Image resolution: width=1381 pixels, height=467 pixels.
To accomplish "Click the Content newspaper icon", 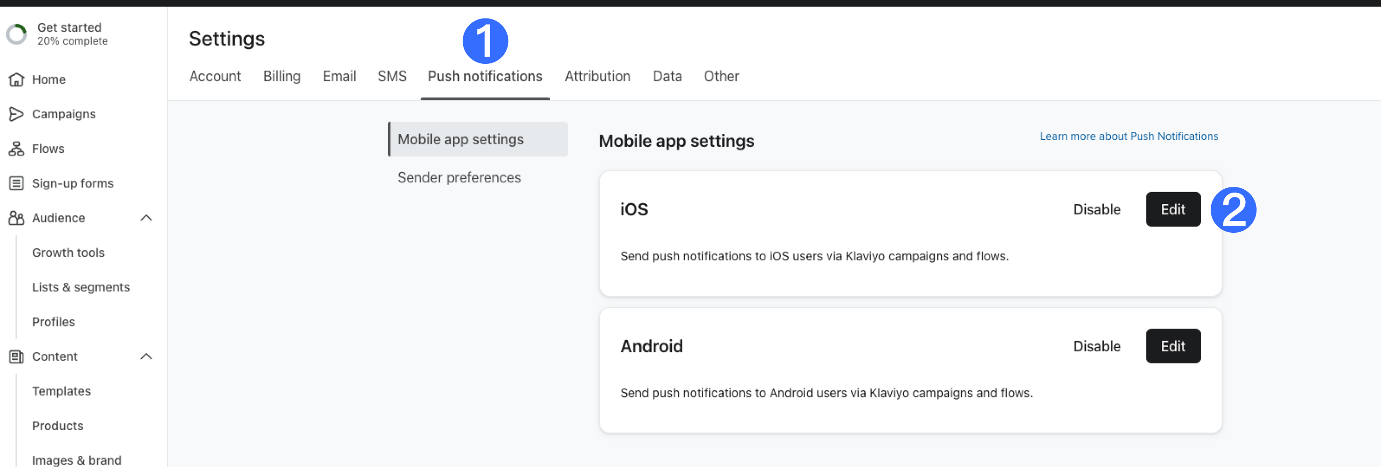I will click(16, 357).
